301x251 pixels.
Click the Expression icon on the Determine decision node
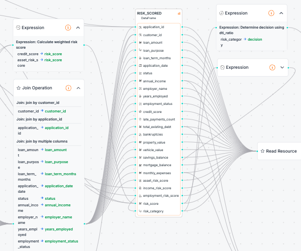click(x=221, y=13)
